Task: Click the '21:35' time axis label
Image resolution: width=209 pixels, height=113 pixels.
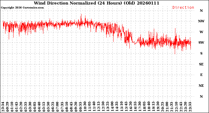Action: (172, 107)
